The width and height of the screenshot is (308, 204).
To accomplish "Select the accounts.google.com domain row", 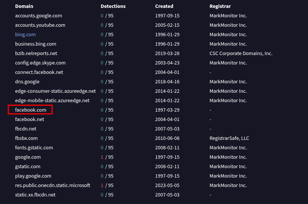I will [39, 16].
